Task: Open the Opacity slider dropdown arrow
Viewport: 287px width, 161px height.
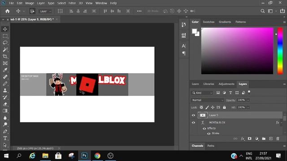Action: [248, 100]
